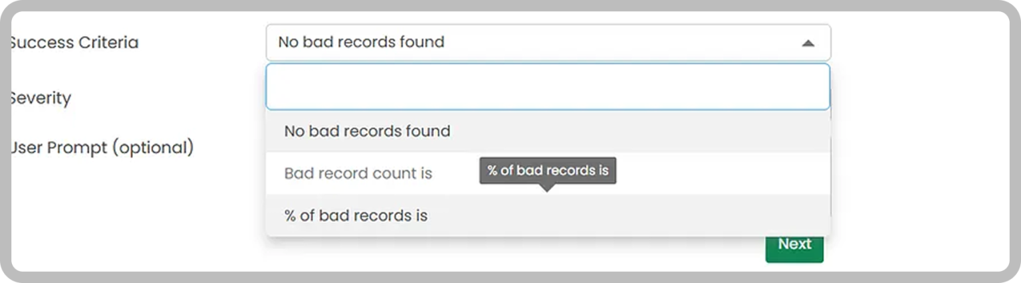1021x283 pixels.
Task: Click the blue-outlined border of the dropdown search box
Action: [x=548, y=64]
